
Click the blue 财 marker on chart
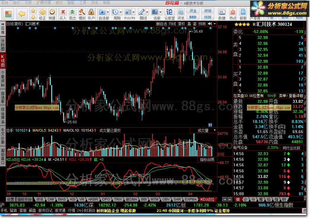[210, 125]
